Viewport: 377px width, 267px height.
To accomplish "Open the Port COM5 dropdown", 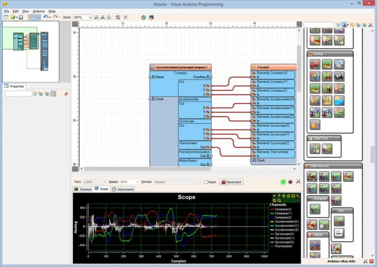I will click(x=104, y=182).
